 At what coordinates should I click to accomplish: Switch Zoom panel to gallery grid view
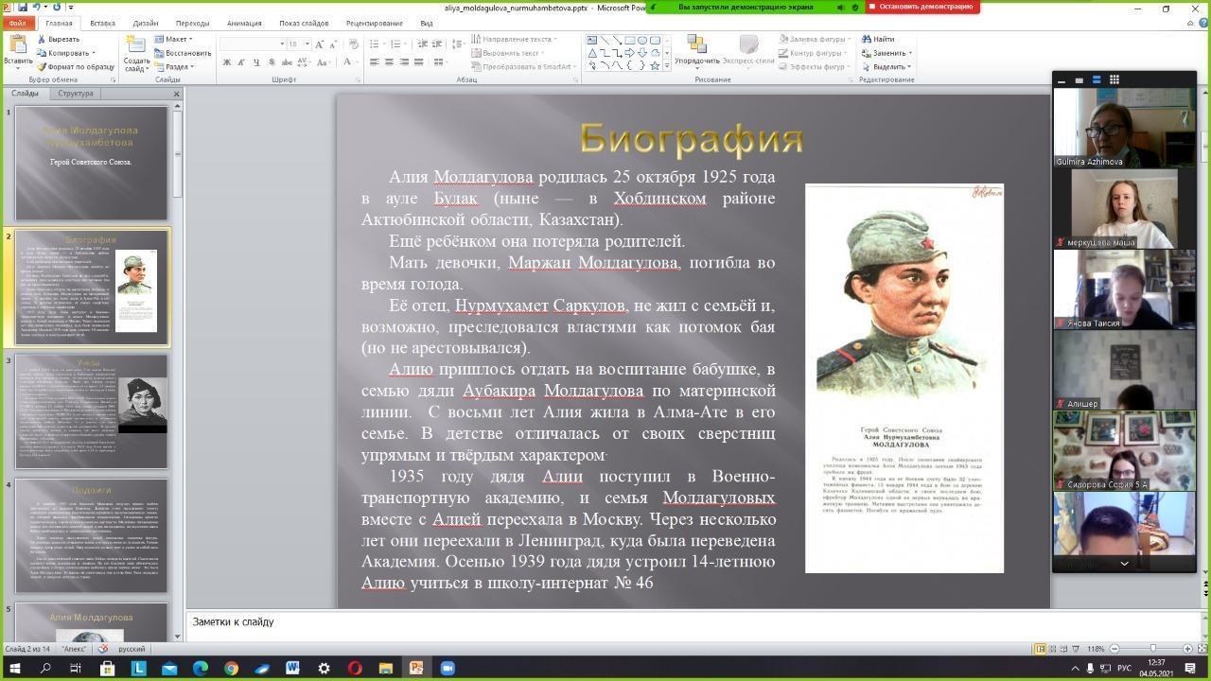[1114, 79]
